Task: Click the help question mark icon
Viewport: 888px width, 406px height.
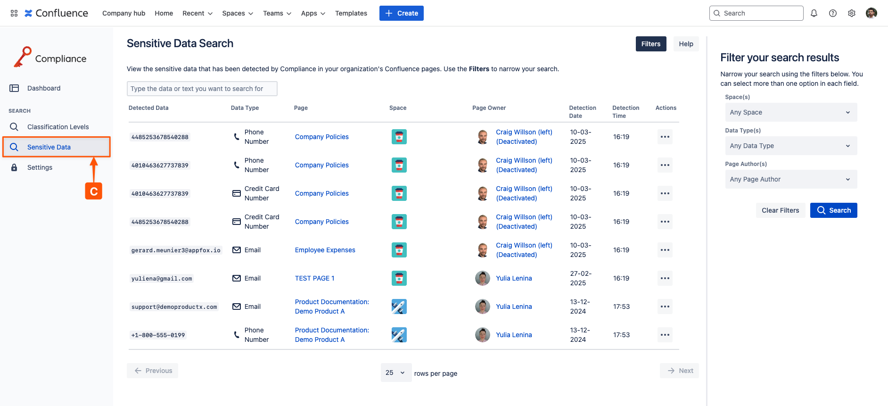Action: (x=832, y=13)
